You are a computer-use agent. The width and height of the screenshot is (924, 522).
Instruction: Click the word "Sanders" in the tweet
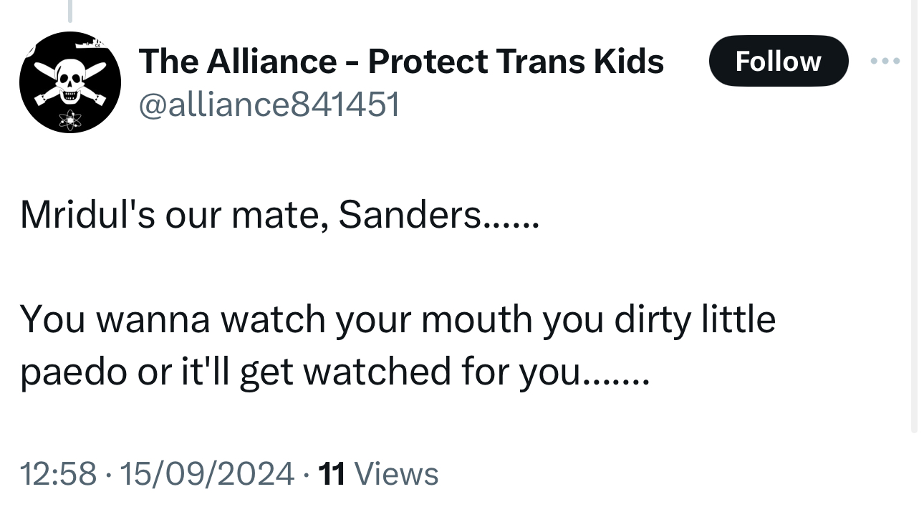pyautogui.click(x=410, y=215)
